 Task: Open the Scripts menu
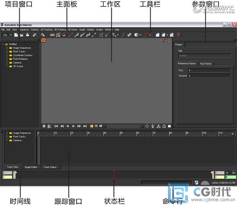point(100,30)
